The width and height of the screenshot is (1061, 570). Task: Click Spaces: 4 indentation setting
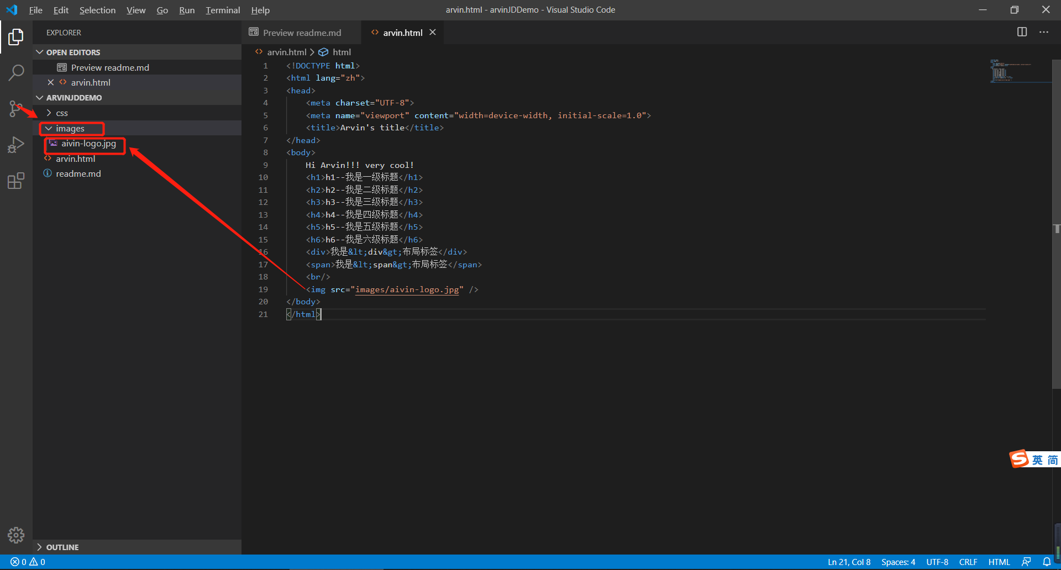(x=898, y=562)
